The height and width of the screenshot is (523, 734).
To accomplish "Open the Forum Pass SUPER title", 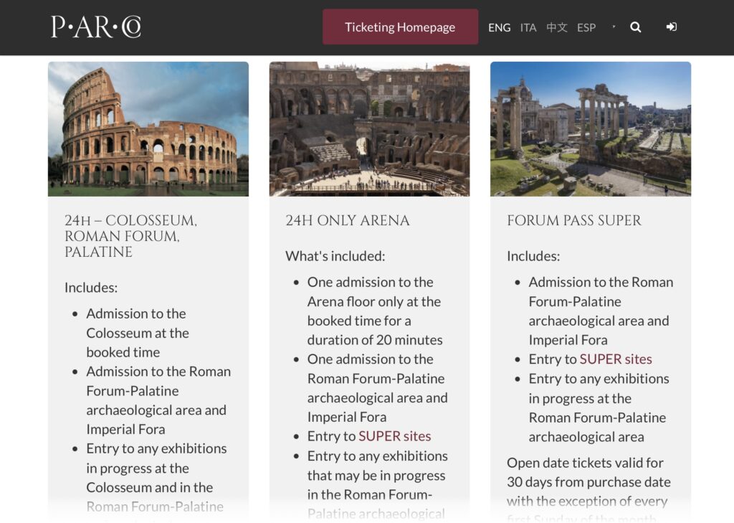I will [x=574, y=221].
